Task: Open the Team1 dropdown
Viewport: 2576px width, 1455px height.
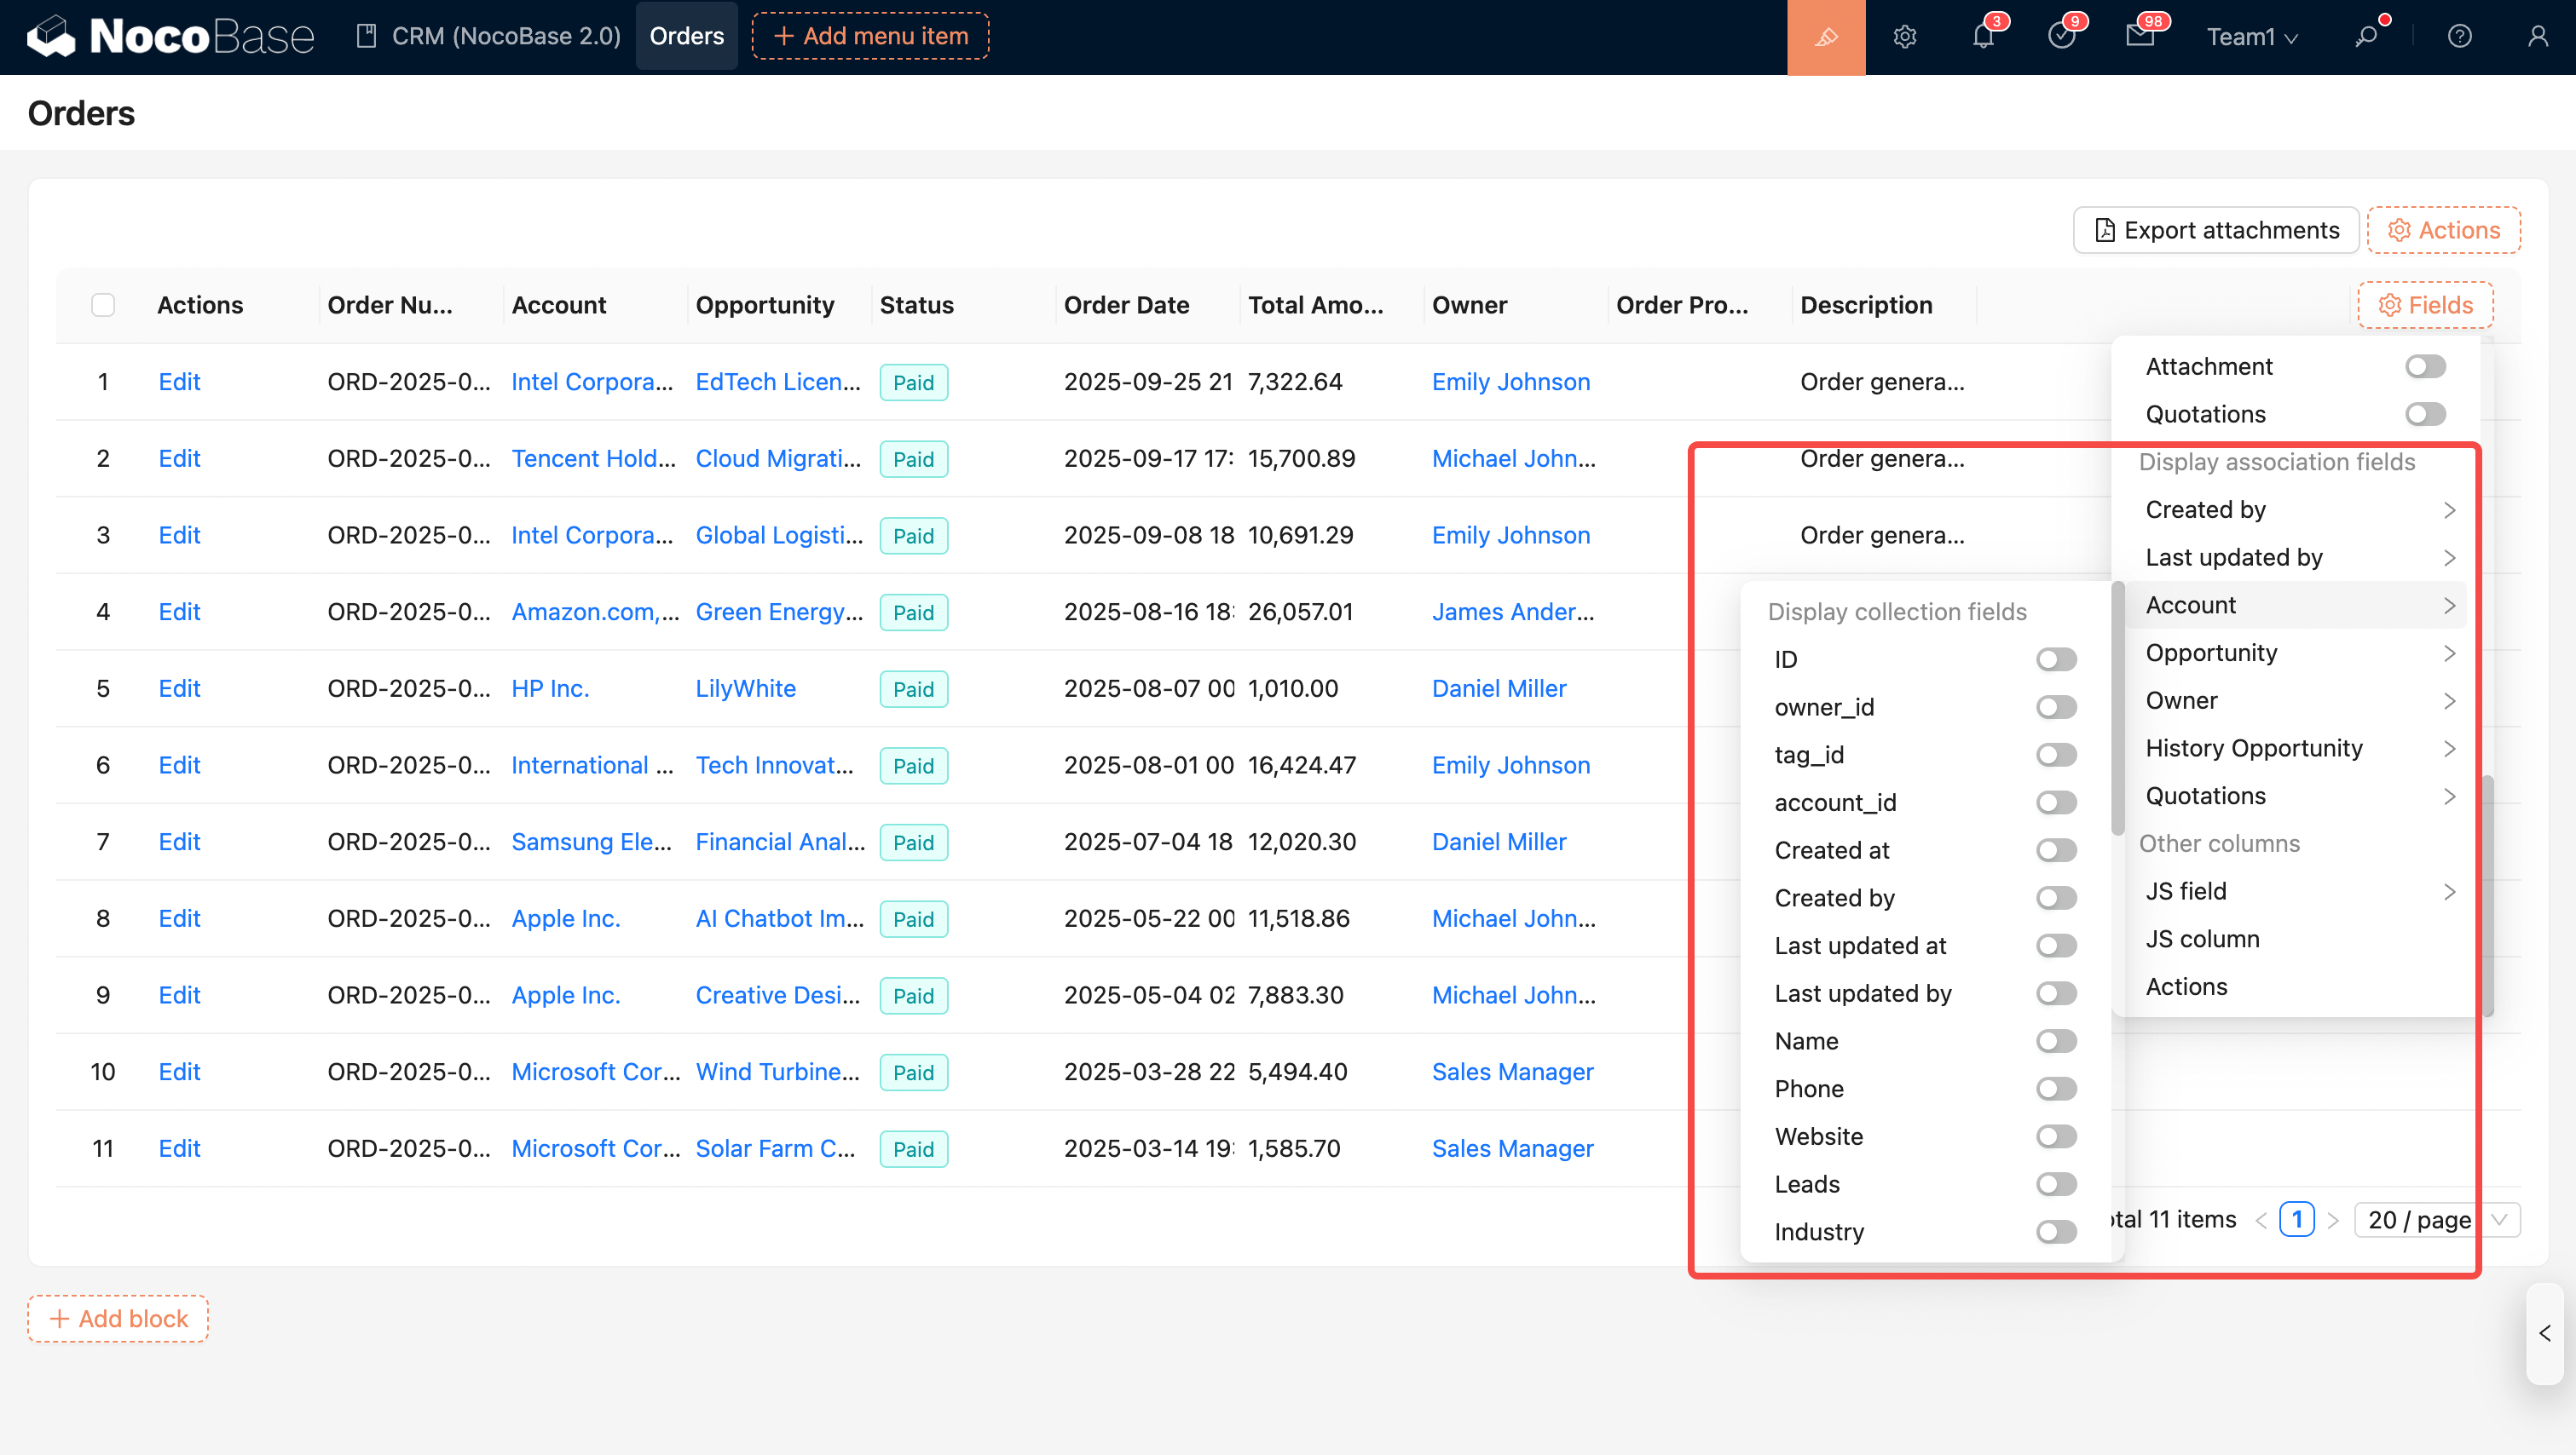Action: (x=2252, y=37)
